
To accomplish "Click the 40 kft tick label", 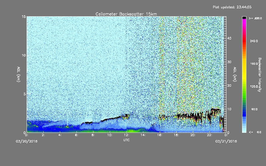I will click(229, 38).
